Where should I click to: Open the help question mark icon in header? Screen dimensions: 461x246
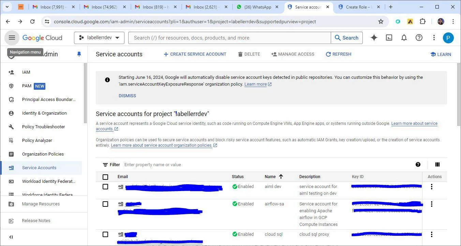coord(419,38)
